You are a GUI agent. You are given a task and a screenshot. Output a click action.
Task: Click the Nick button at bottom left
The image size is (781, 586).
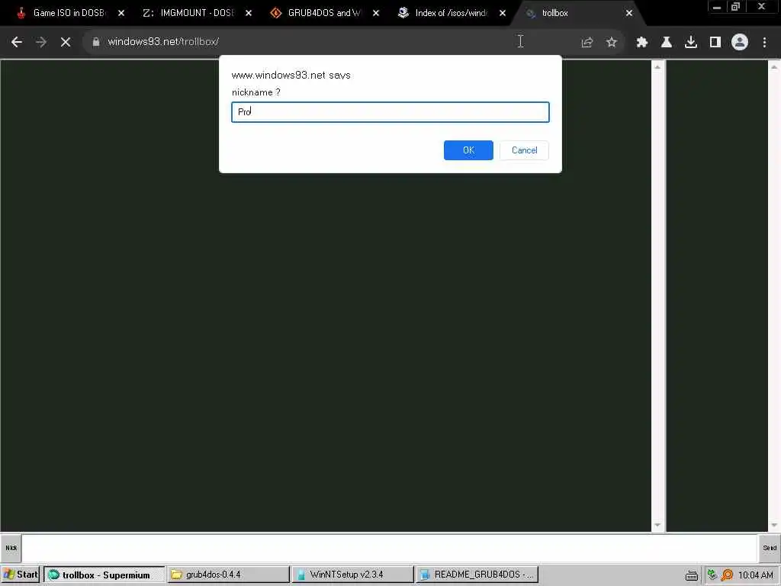click(x=11, y=548)
